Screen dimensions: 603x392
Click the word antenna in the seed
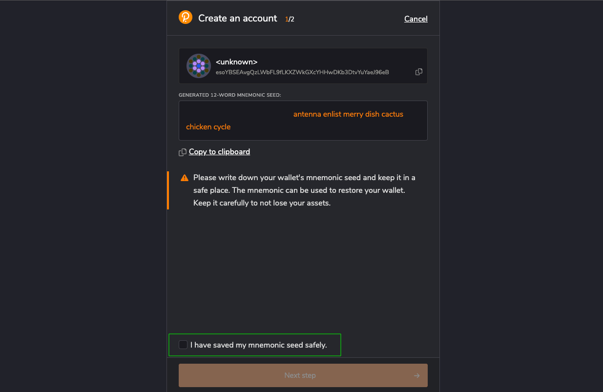coord(307,114)
